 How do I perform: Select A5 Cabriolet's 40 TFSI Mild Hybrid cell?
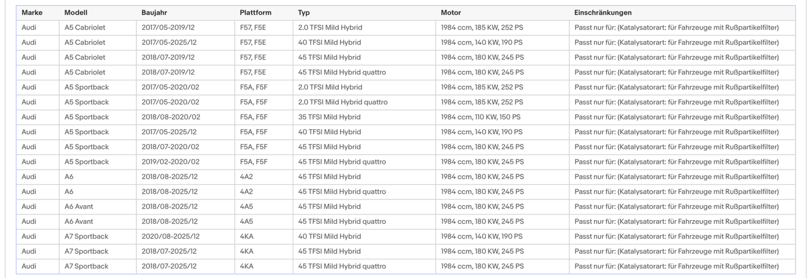point(329,42)
